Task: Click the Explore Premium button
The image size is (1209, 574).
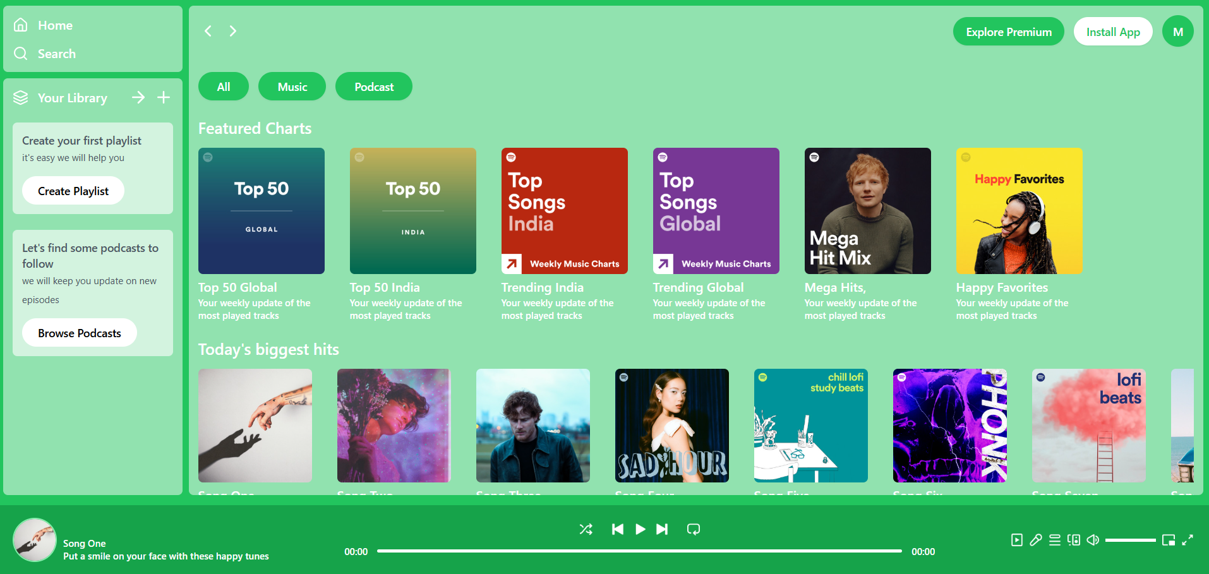Action: [1009, 32]
